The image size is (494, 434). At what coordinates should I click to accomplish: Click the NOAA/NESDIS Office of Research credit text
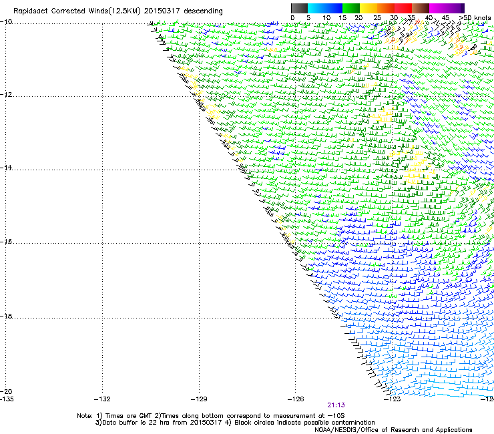point(393,430)
